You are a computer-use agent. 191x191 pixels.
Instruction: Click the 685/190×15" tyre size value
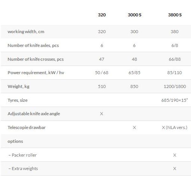pyautogui.click(x=174, y=100)
